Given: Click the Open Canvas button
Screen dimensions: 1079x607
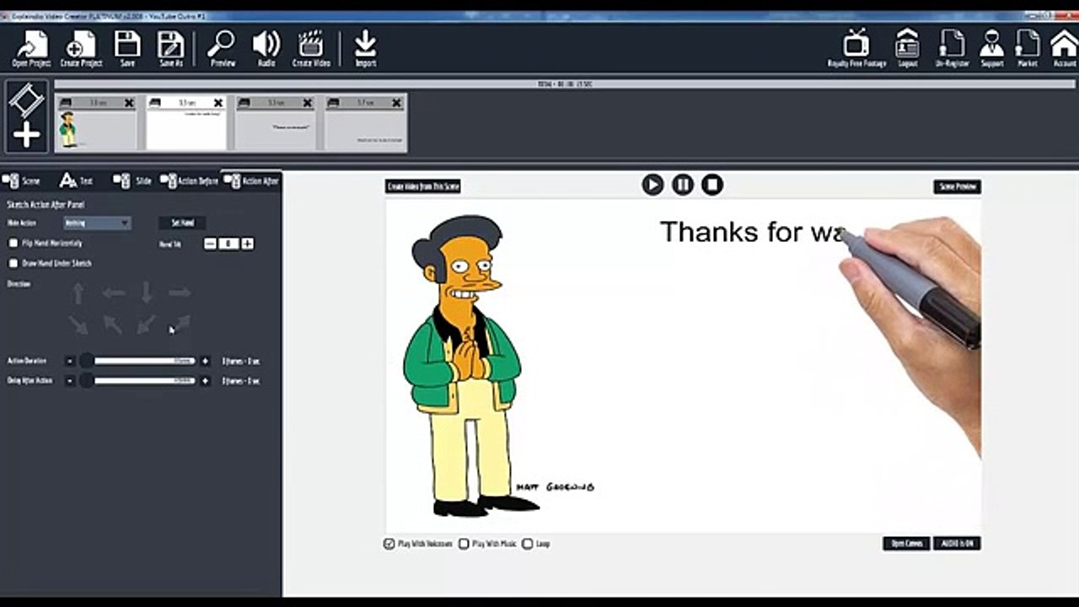Looking at the screenshot, I should [906, 544].
